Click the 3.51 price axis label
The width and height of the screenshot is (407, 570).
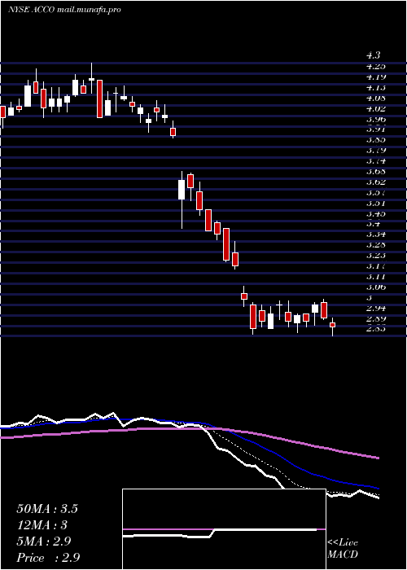(x=376, y=204)
